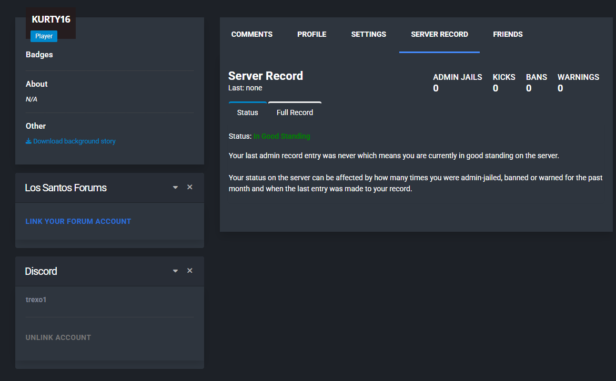Screen dimensions: 616x381
Task: Collapse the Discord panel with arrow
Action: pos(175,271)
